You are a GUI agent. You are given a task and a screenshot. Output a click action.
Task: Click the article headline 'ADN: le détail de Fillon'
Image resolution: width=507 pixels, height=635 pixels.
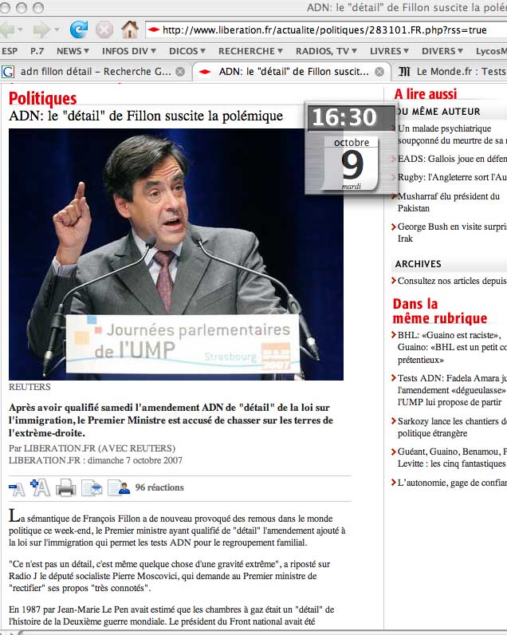coord(146,116)
